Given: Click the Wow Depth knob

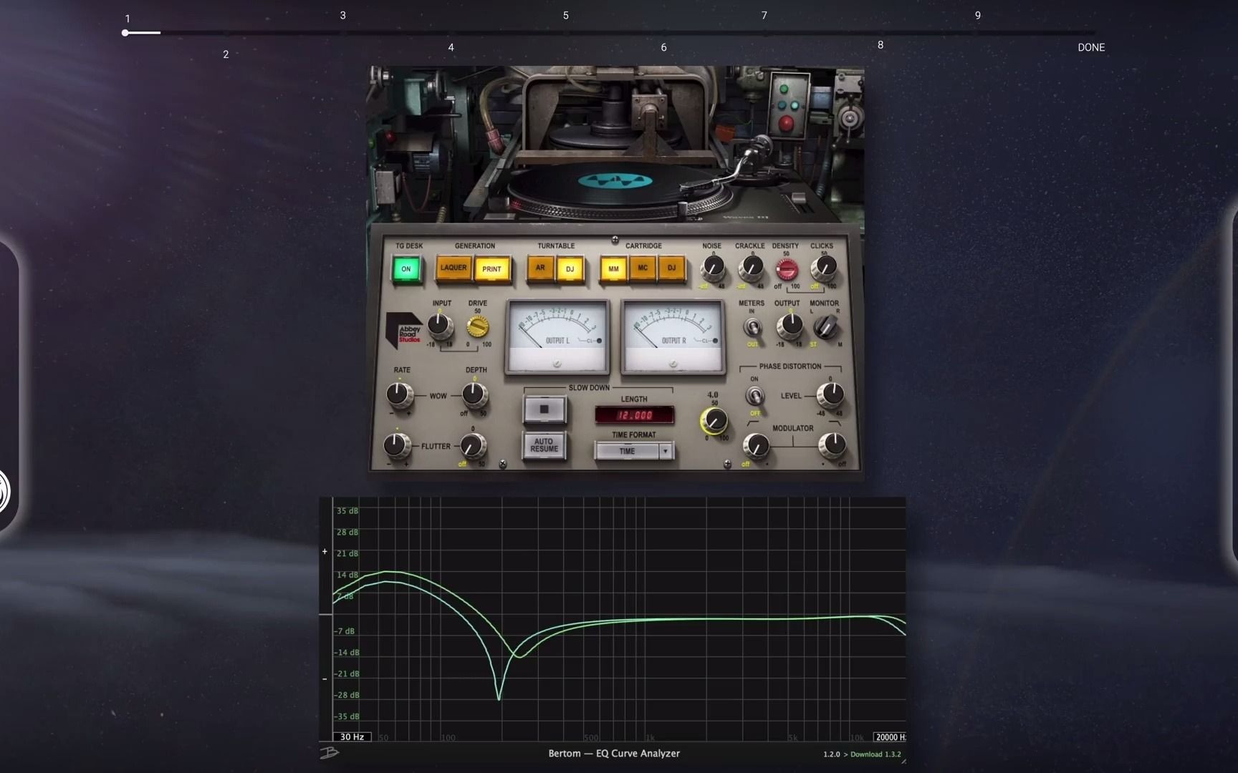Looking at the screenshot, I should pos(474,395).
